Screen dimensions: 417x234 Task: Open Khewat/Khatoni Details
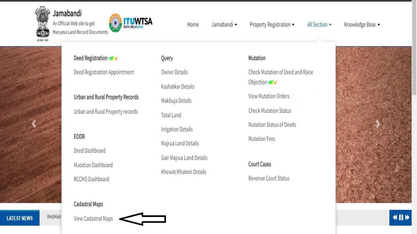183,172
